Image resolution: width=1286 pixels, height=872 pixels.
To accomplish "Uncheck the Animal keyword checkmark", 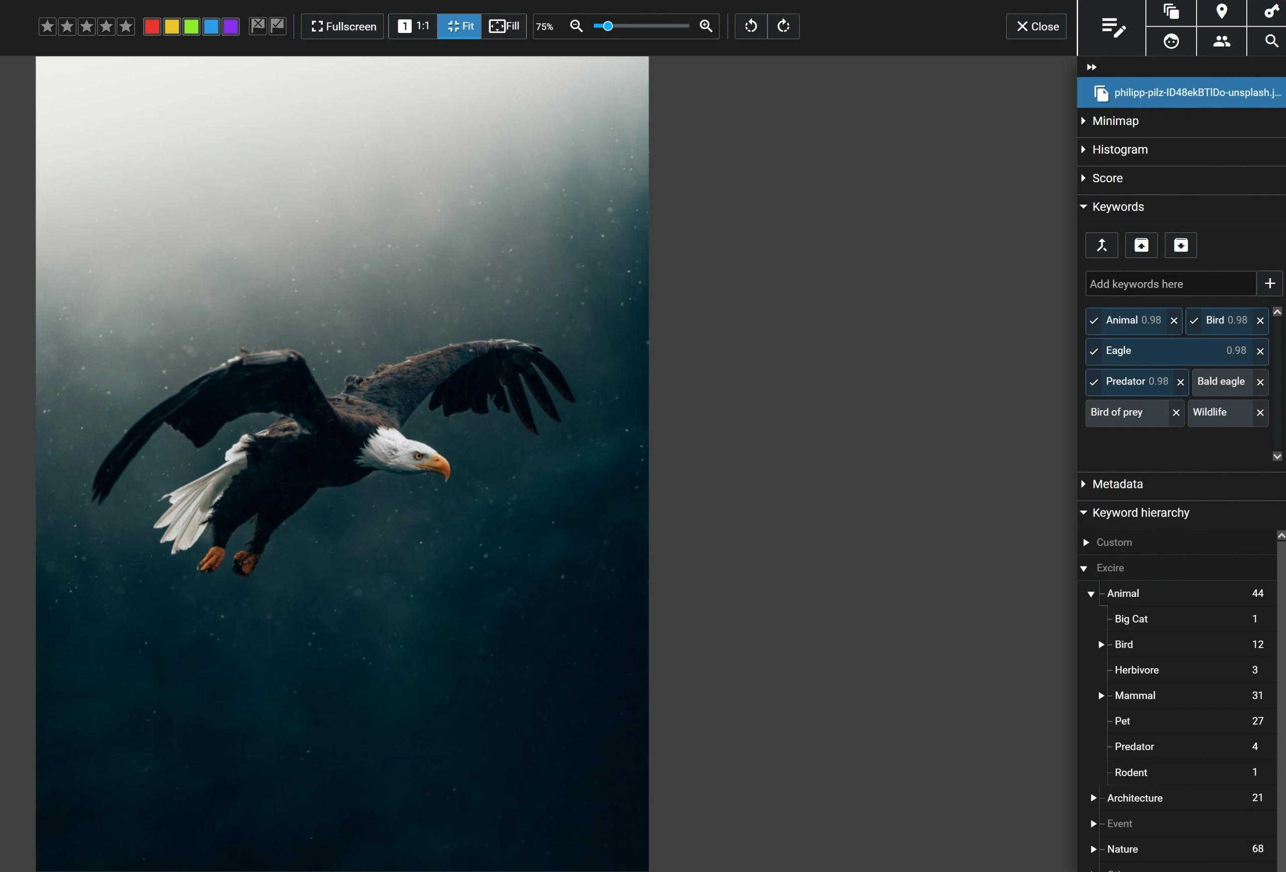I will [1094, 321].
